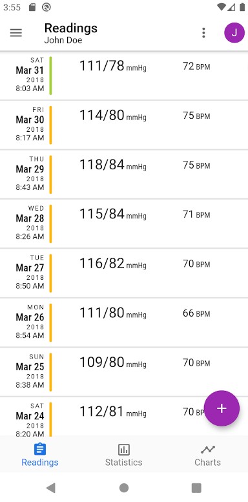Open the Mar 31 reading 111/78
Viewport: 248px width, 502px height.
coord(124,76)
